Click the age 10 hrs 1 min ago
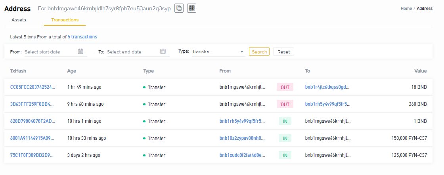Screen dimensions: 444x175 coord(84,121)
